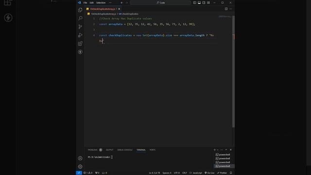Click the comment line Check Array Has Duplicate values
The image size is (311, 175).
[x=125, y=18]
